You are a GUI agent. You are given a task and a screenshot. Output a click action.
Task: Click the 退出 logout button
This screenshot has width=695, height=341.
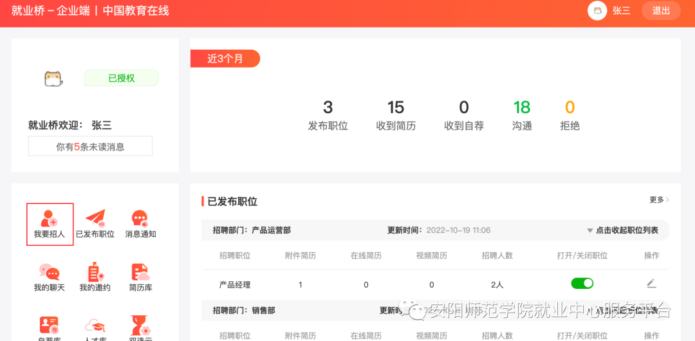pyautogui.click(x=661, y=11)
